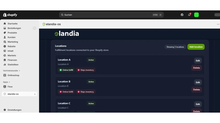Delete Location B
The width and height of the screenshot is (220, 123).
tap(196, 90)
